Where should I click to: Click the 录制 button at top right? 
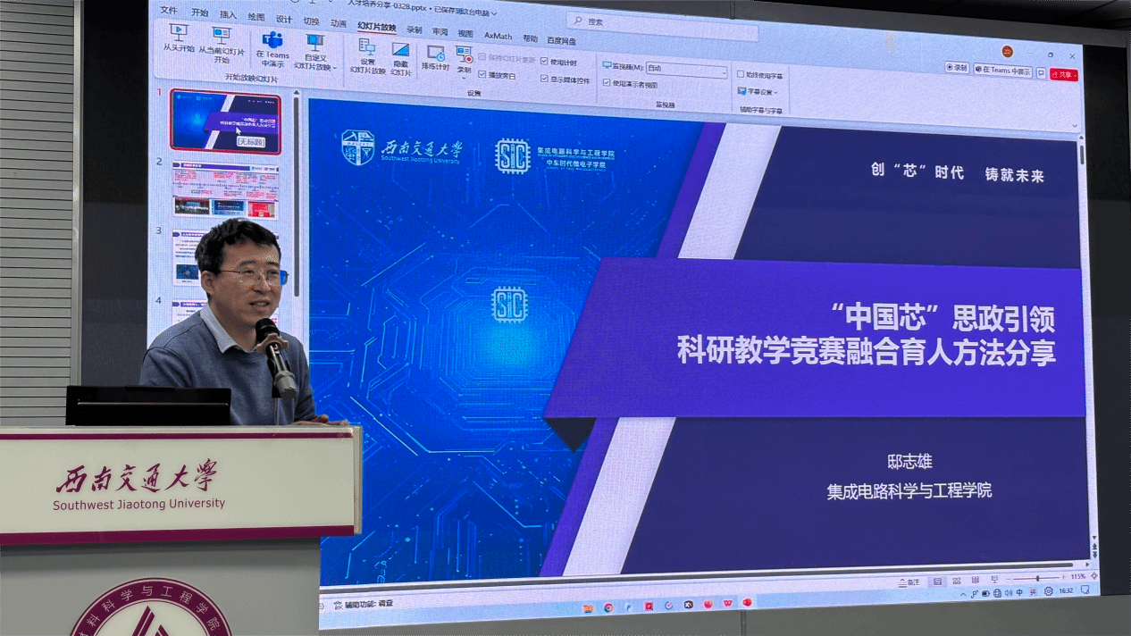point(957,67)
